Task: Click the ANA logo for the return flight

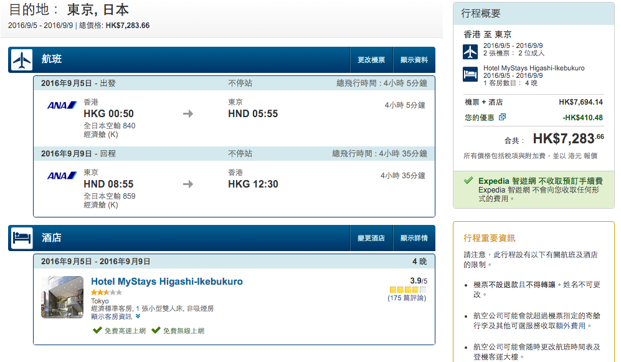Action: click(62, 176)
